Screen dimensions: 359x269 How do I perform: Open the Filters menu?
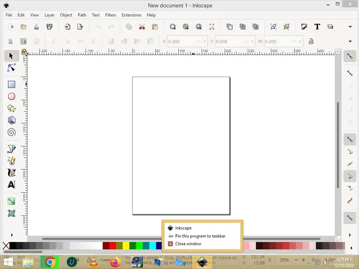[110, 15]
